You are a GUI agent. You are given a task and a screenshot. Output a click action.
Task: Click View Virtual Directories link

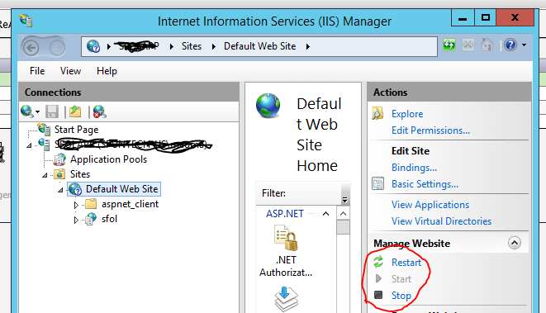point(442,221)
